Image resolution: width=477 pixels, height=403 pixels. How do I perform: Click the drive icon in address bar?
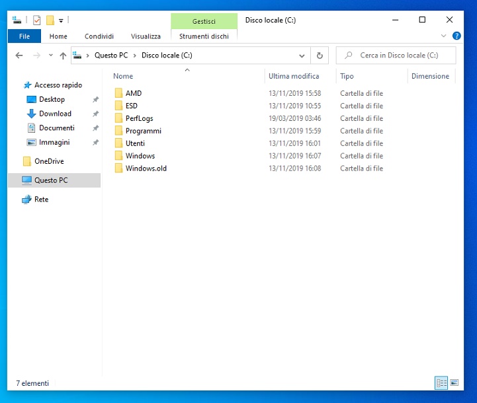(77, 55)
